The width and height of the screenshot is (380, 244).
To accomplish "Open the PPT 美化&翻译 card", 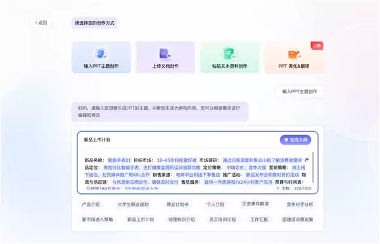I will [x=294, y=57].
